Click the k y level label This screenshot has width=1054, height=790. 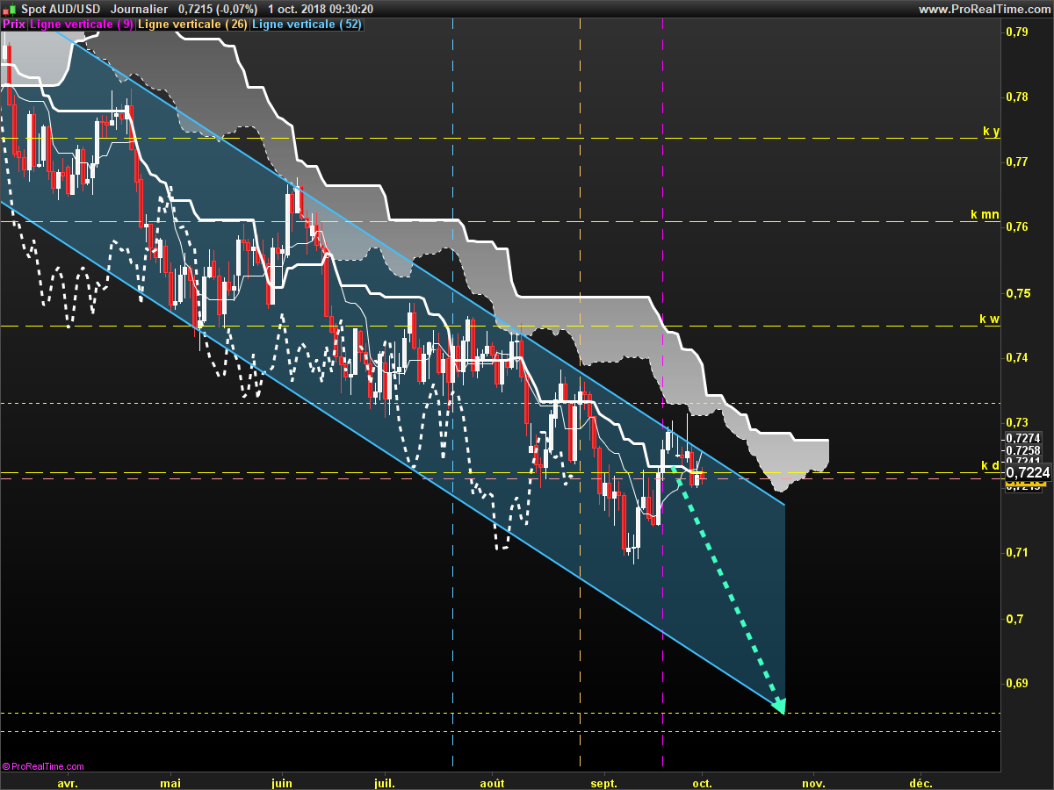(x=991, y=132)
